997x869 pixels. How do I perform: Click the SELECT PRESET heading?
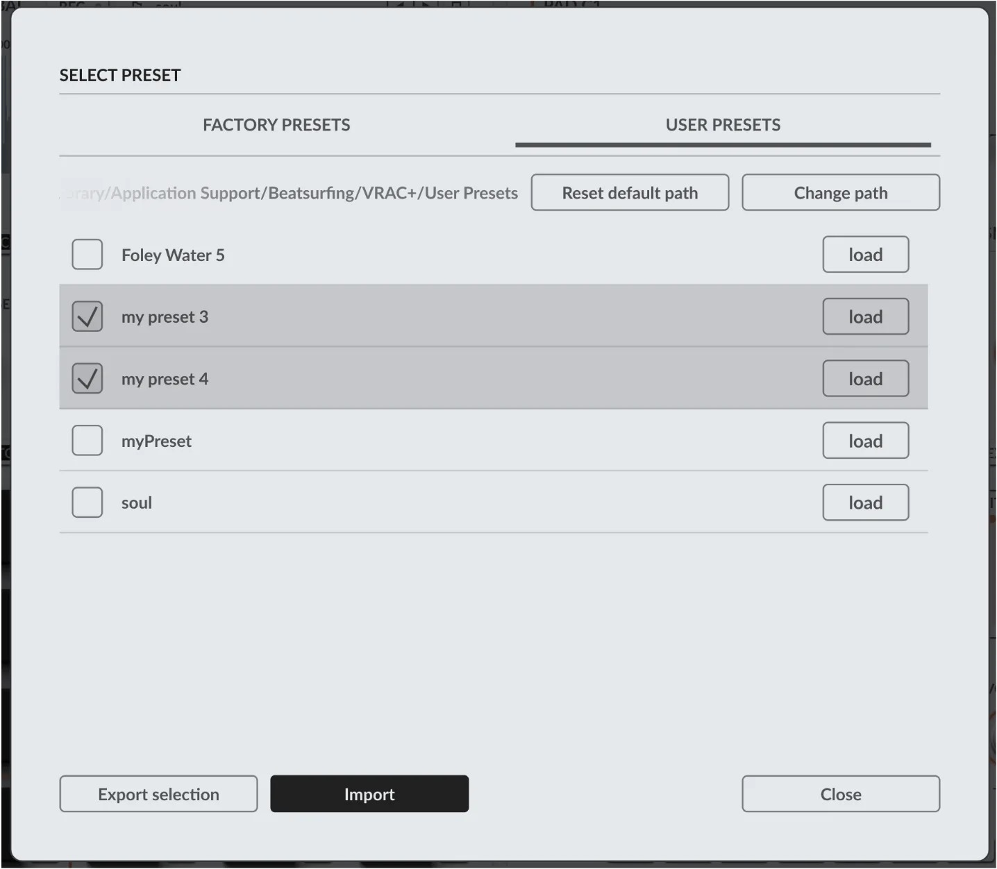pyautogui.click(x=120, y=75)
